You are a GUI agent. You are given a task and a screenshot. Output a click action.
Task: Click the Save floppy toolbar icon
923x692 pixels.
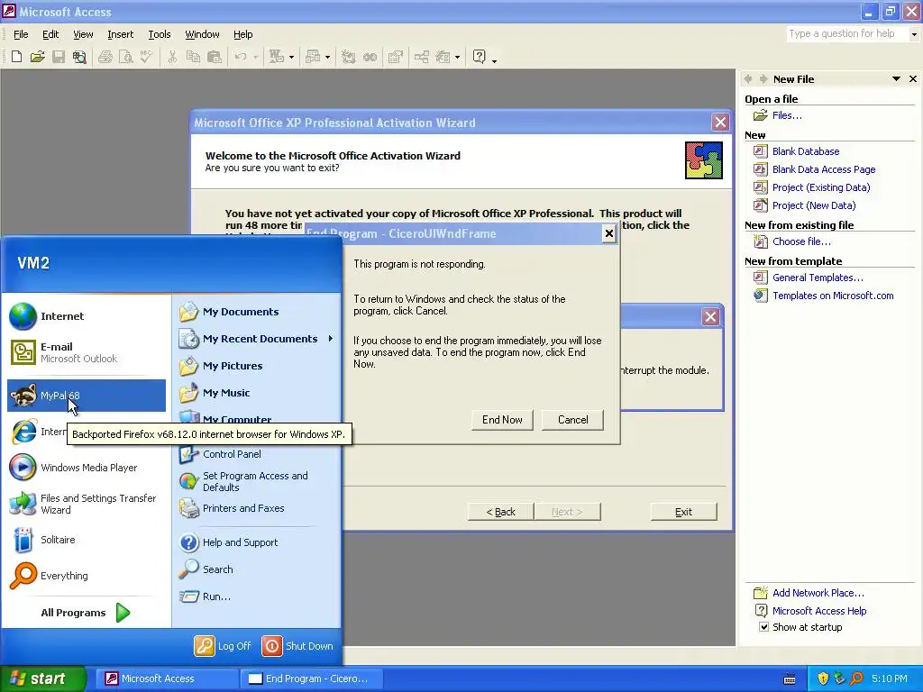[59, 57]
